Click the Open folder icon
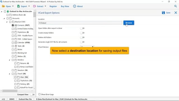This screenshot has width=179, height=101. [x=3, y=6]
